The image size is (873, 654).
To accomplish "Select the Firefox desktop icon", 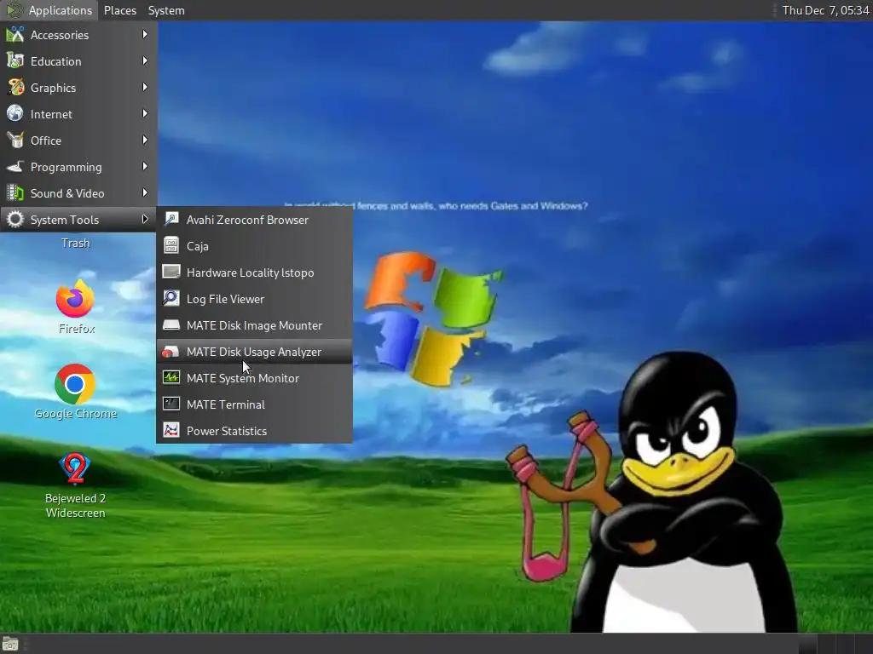I will point(75,299).
